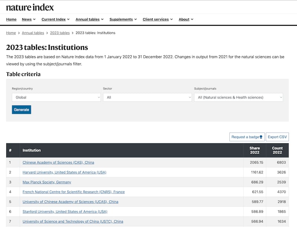Screen dimensions: 297x227
Task: Expand the About menu
Action: [186, 19]
